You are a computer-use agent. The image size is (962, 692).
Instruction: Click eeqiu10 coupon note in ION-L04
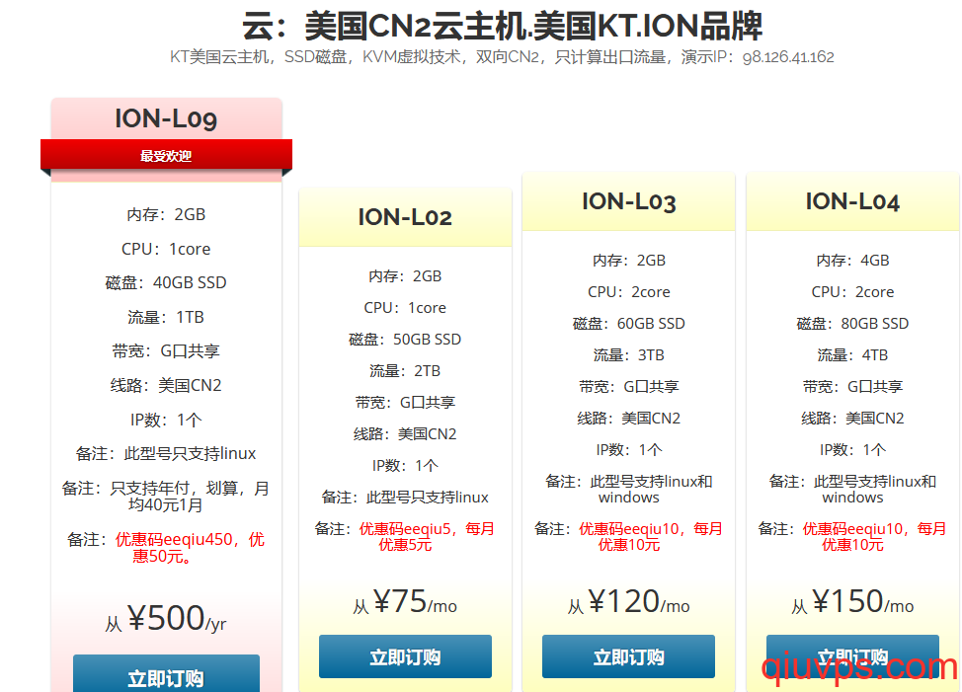(852, 536)
